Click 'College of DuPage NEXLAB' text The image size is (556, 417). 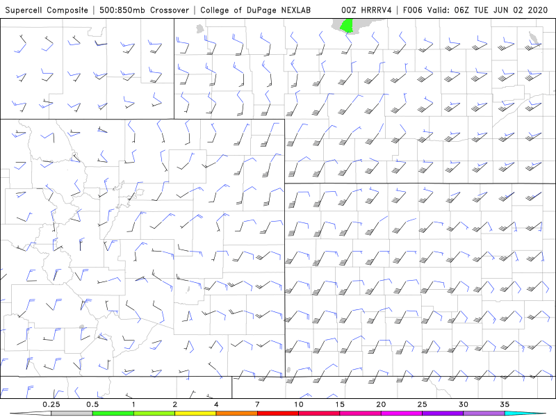(255, 10)
